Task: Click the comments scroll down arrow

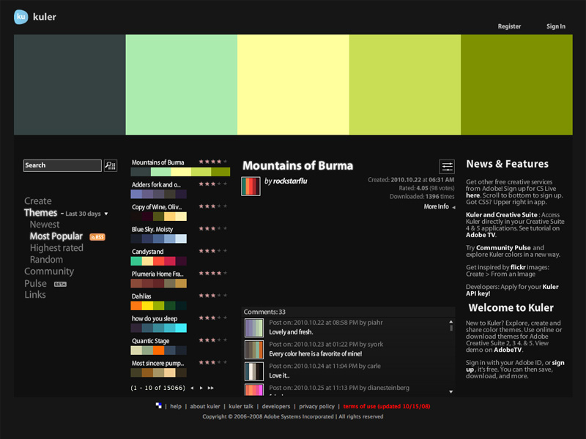Action: [x=451, y=391]
